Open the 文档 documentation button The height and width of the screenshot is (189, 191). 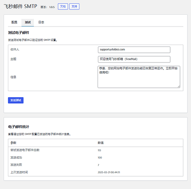point(63,6)
